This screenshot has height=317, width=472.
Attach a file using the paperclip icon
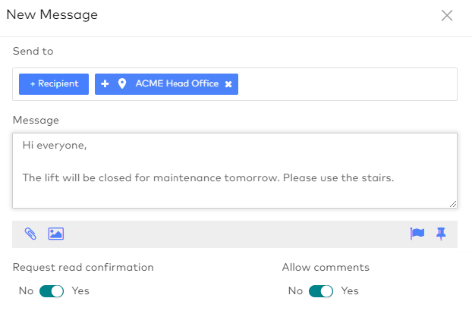(x=30, y=234)
